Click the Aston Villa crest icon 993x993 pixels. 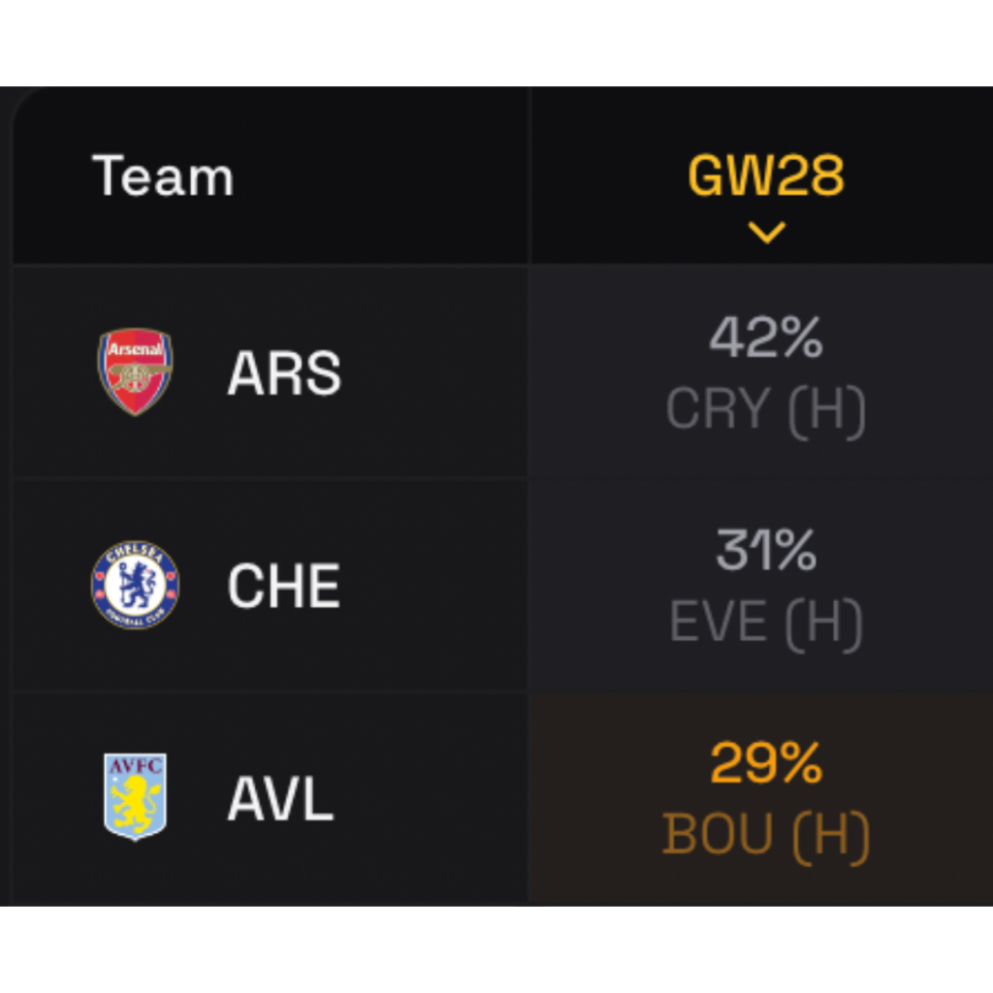click(x=136, y=797)
